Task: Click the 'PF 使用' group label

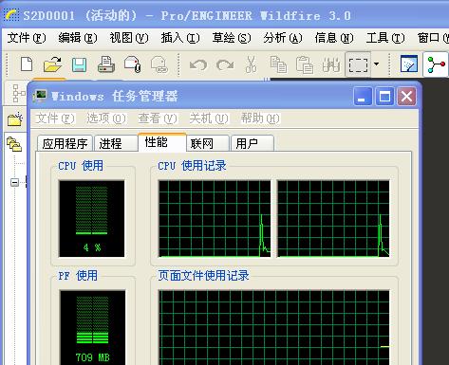Action: tap(78, 276)
